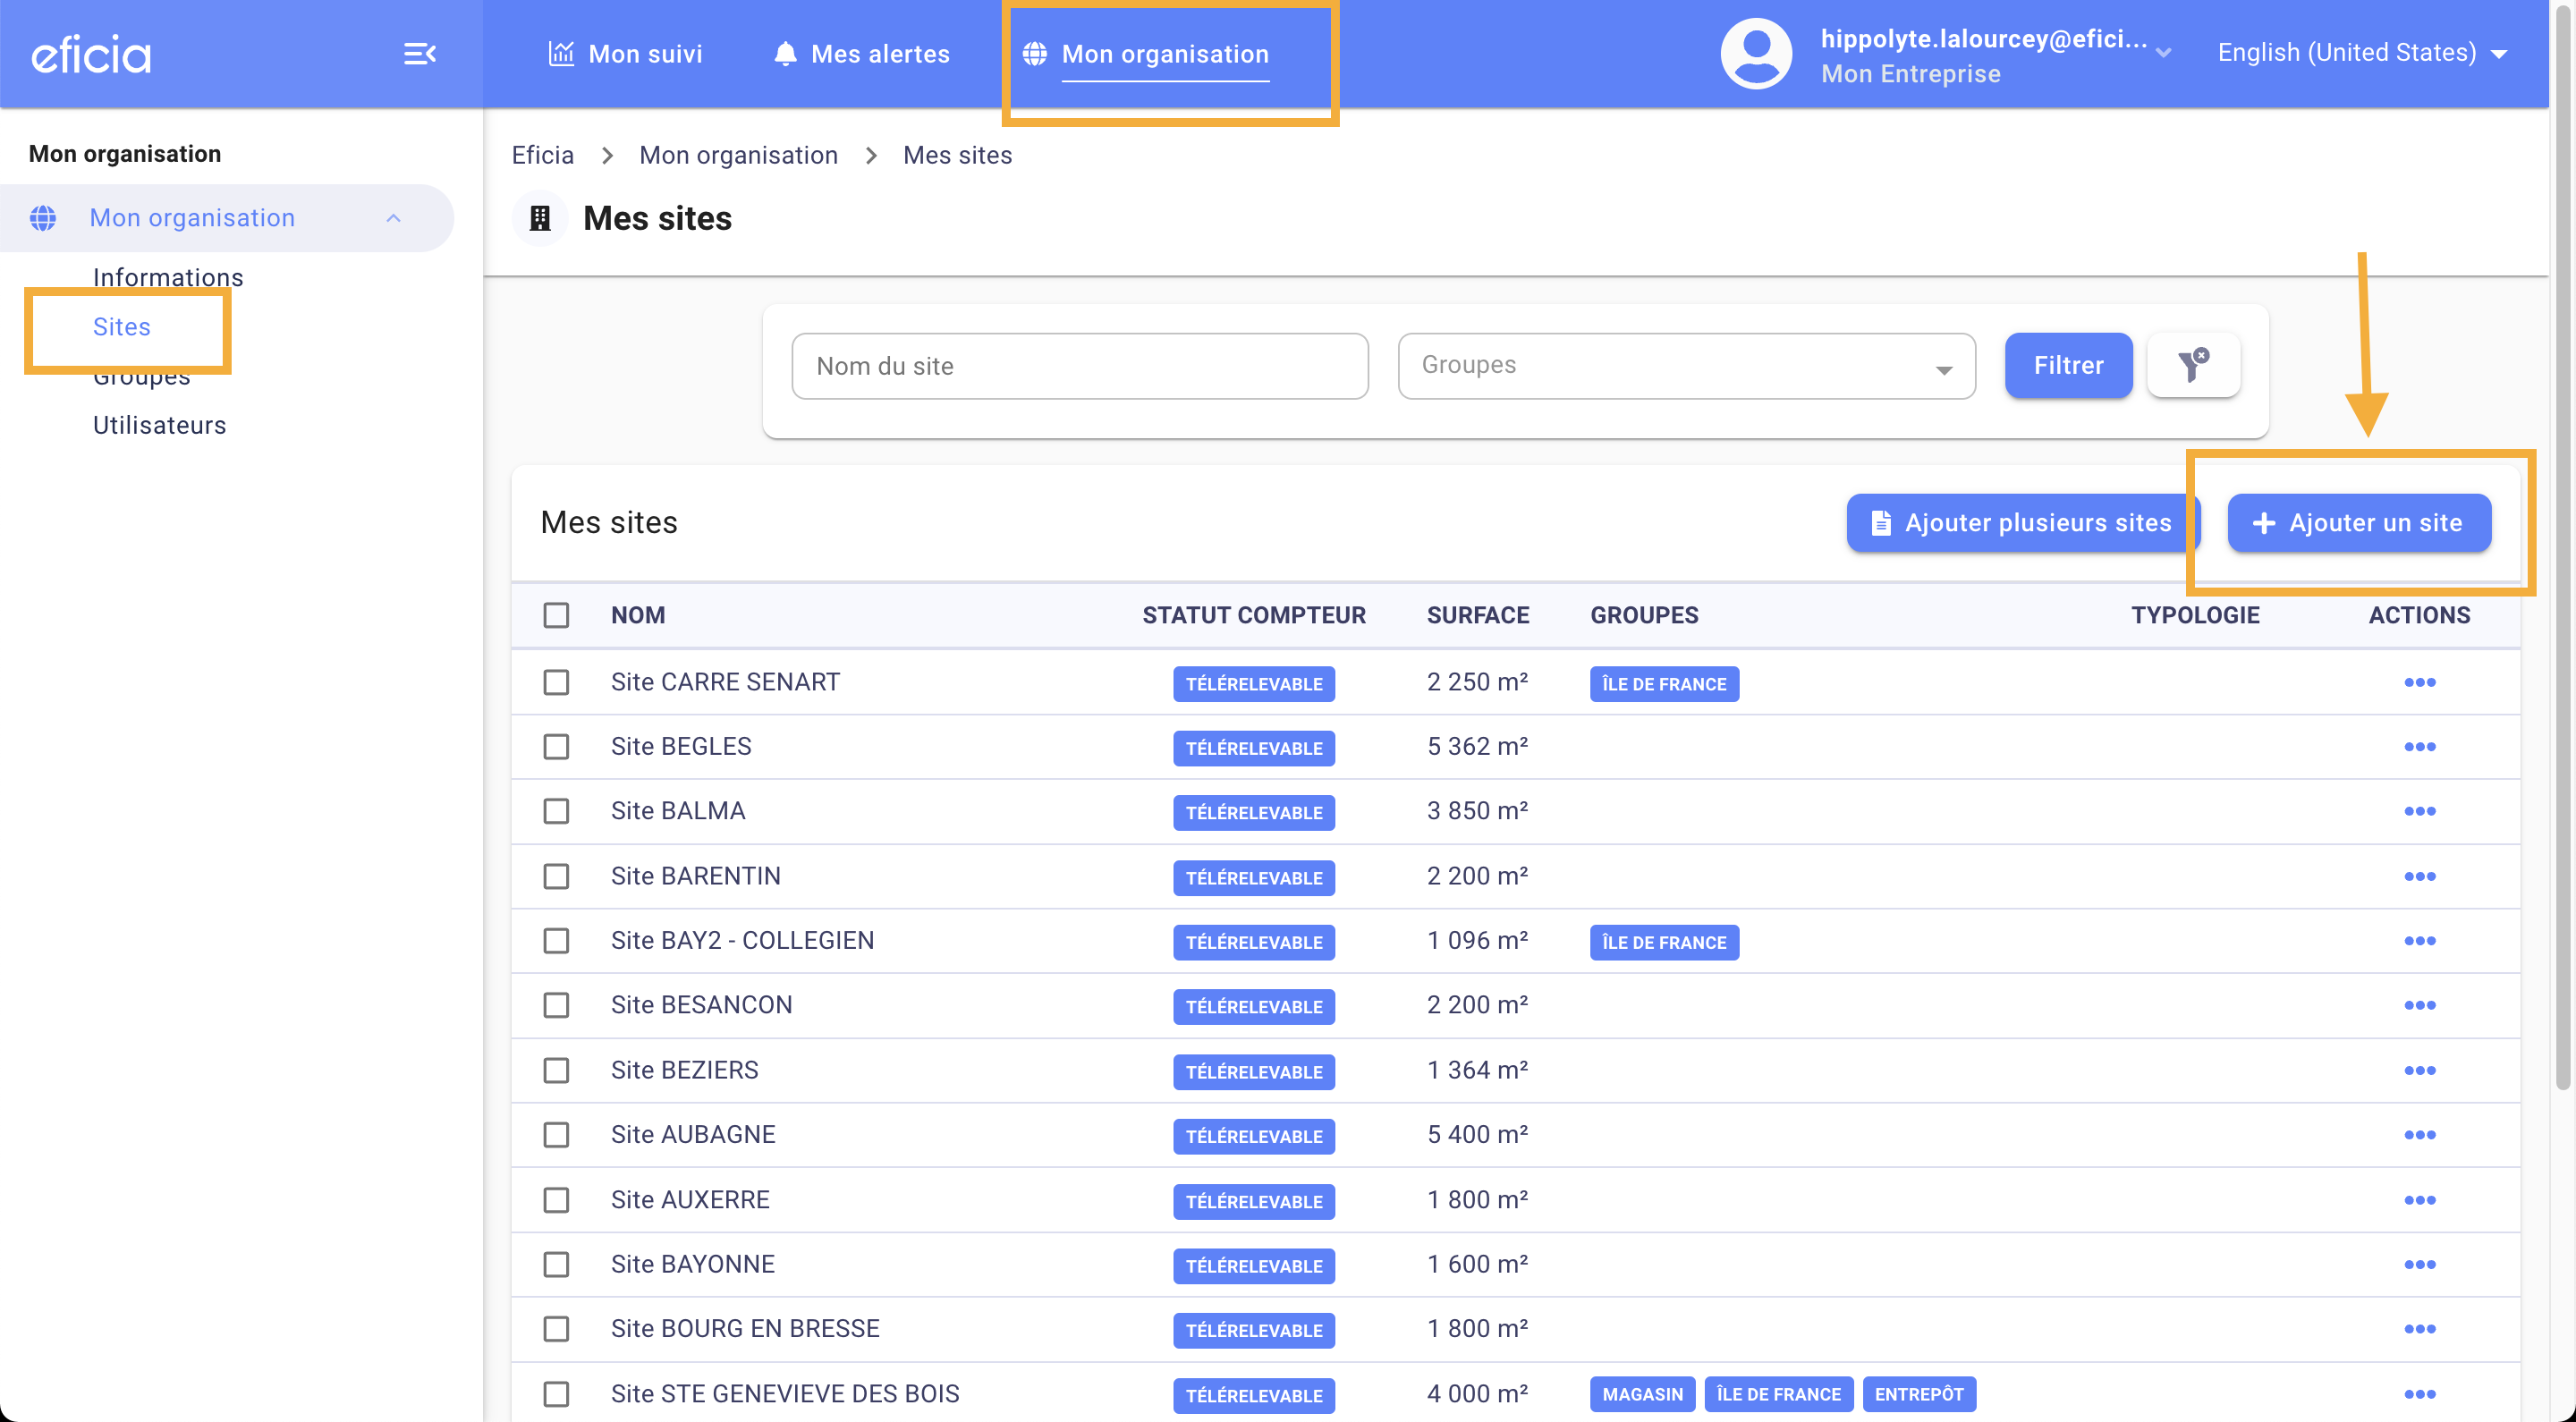Click the TÉLÉRELEVABLE badge for Site AUXERRE
Image resolution: width=2576 pixels, height=1422 pixels.
click(1254, 1202)
